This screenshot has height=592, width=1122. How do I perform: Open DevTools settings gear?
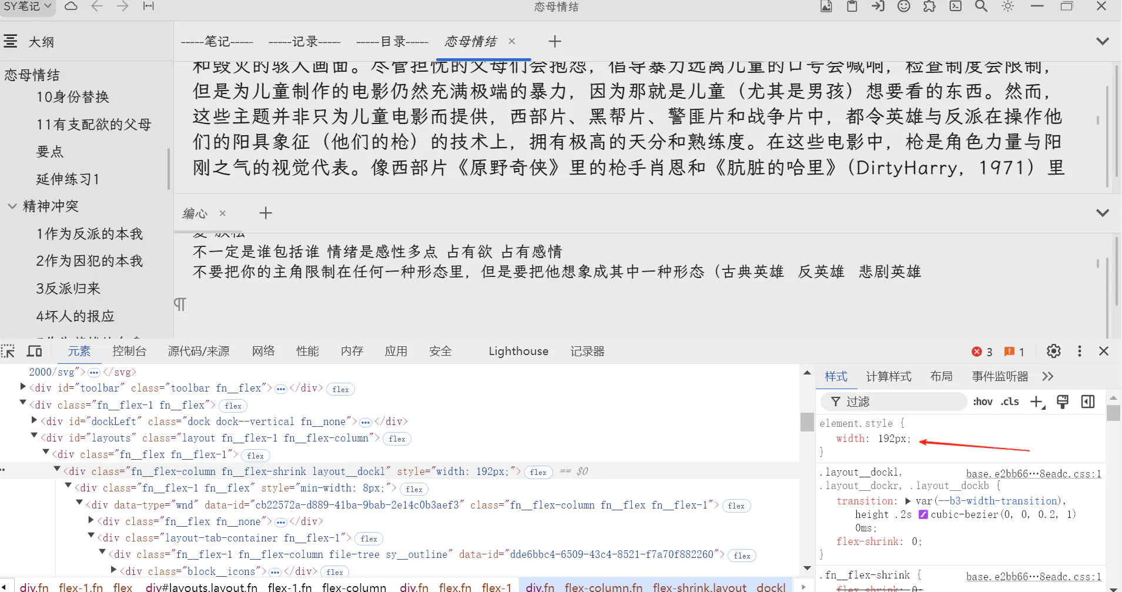click(x=1054, y=351)
